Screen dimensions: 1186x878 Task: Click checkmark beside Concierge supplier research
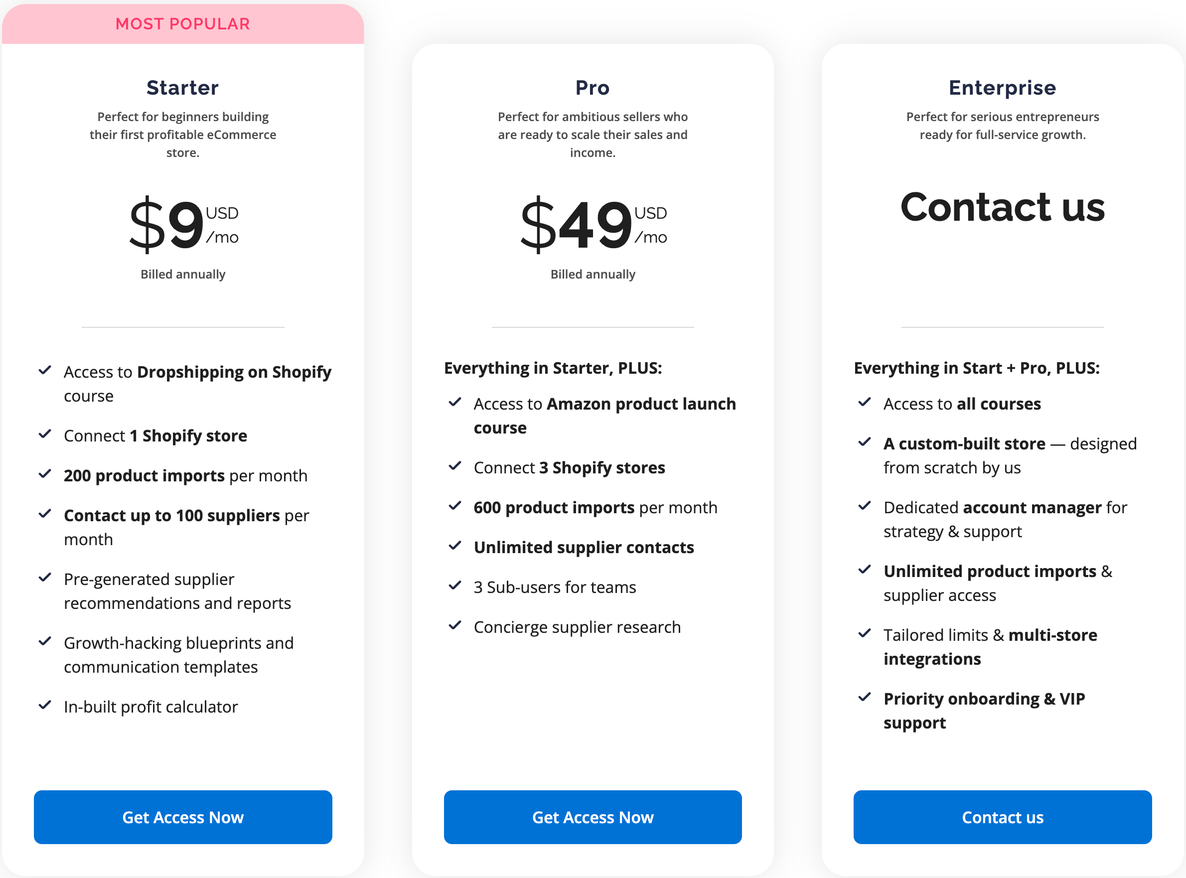(455, 625)
